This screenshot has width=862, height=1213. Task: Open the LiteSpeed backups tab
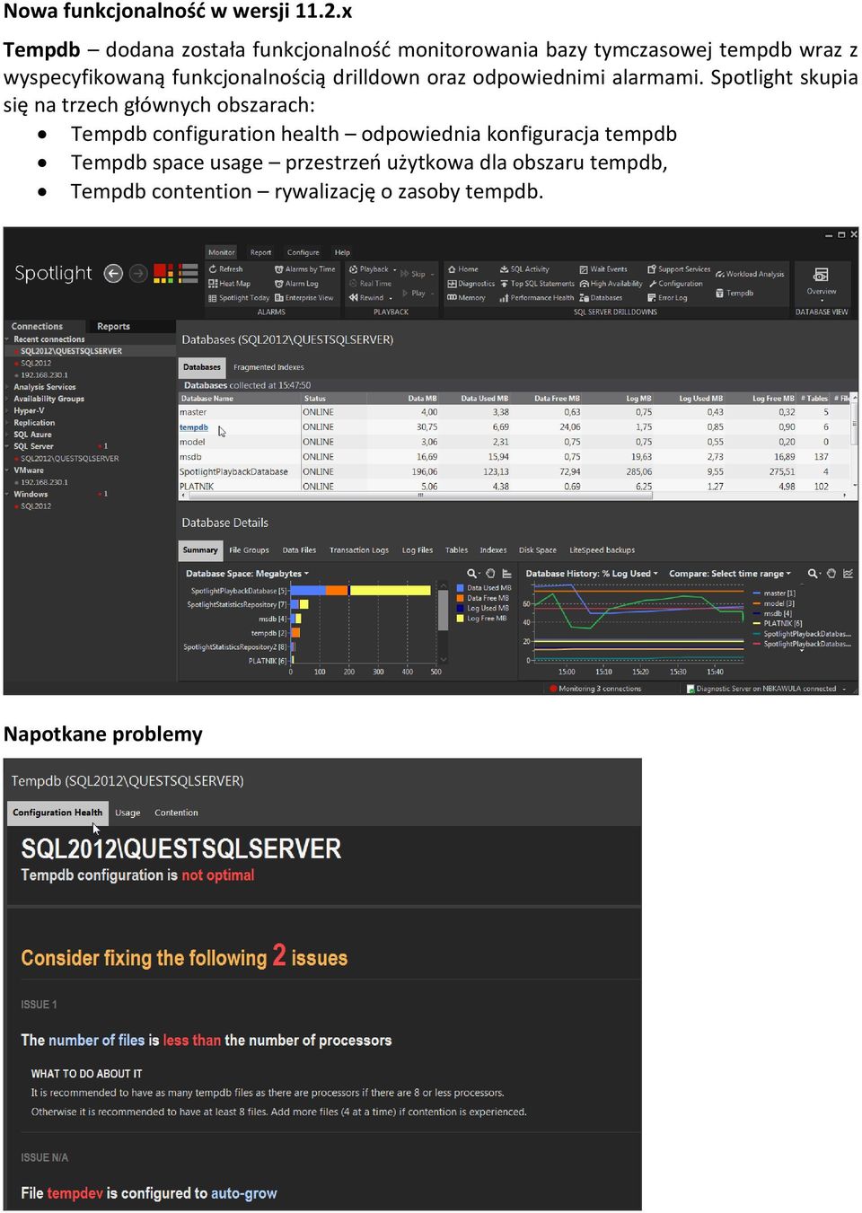(602, 549)
